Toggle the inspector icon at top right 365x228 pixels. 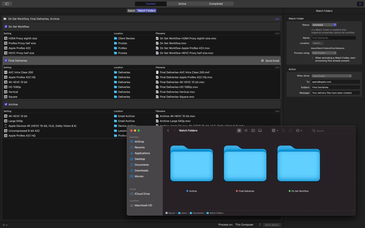[360, 4]
